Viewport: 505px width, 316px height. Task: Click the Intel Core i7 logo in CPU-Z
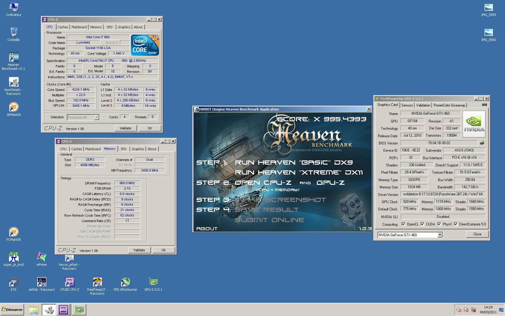pyautogui.click(x=145, y=46)
